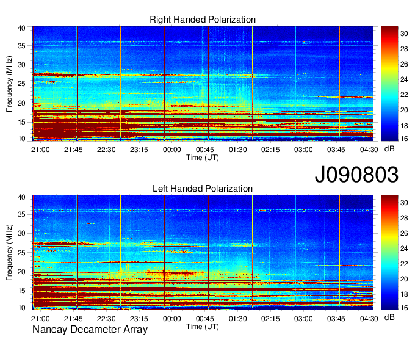415x337 pixels.
Task: Click the "28" value on Right Handed color bar
Action: [x=404, y=49]
